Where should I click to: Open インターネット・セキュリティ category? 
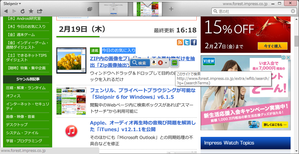(x=28, y=106)
